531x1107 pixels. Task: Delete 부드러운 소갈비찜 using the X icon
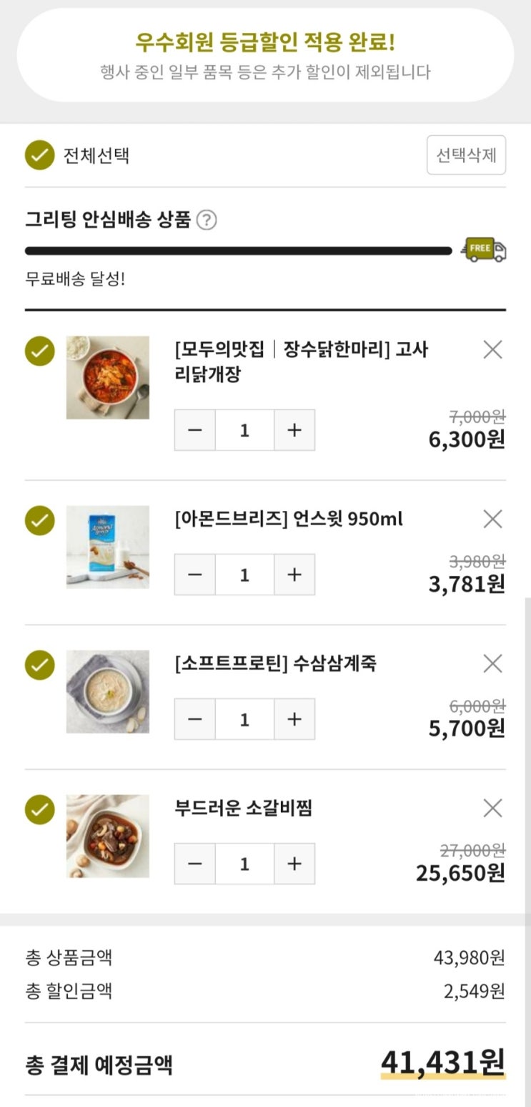pos(492,809)
